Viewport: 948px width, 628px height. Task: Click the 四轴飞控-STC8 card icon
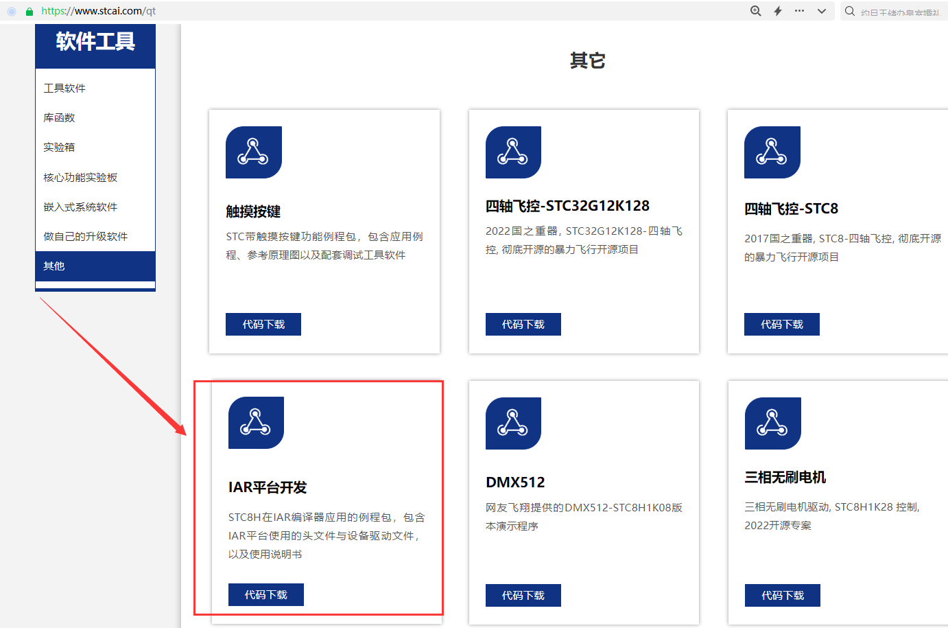[772, 152]
